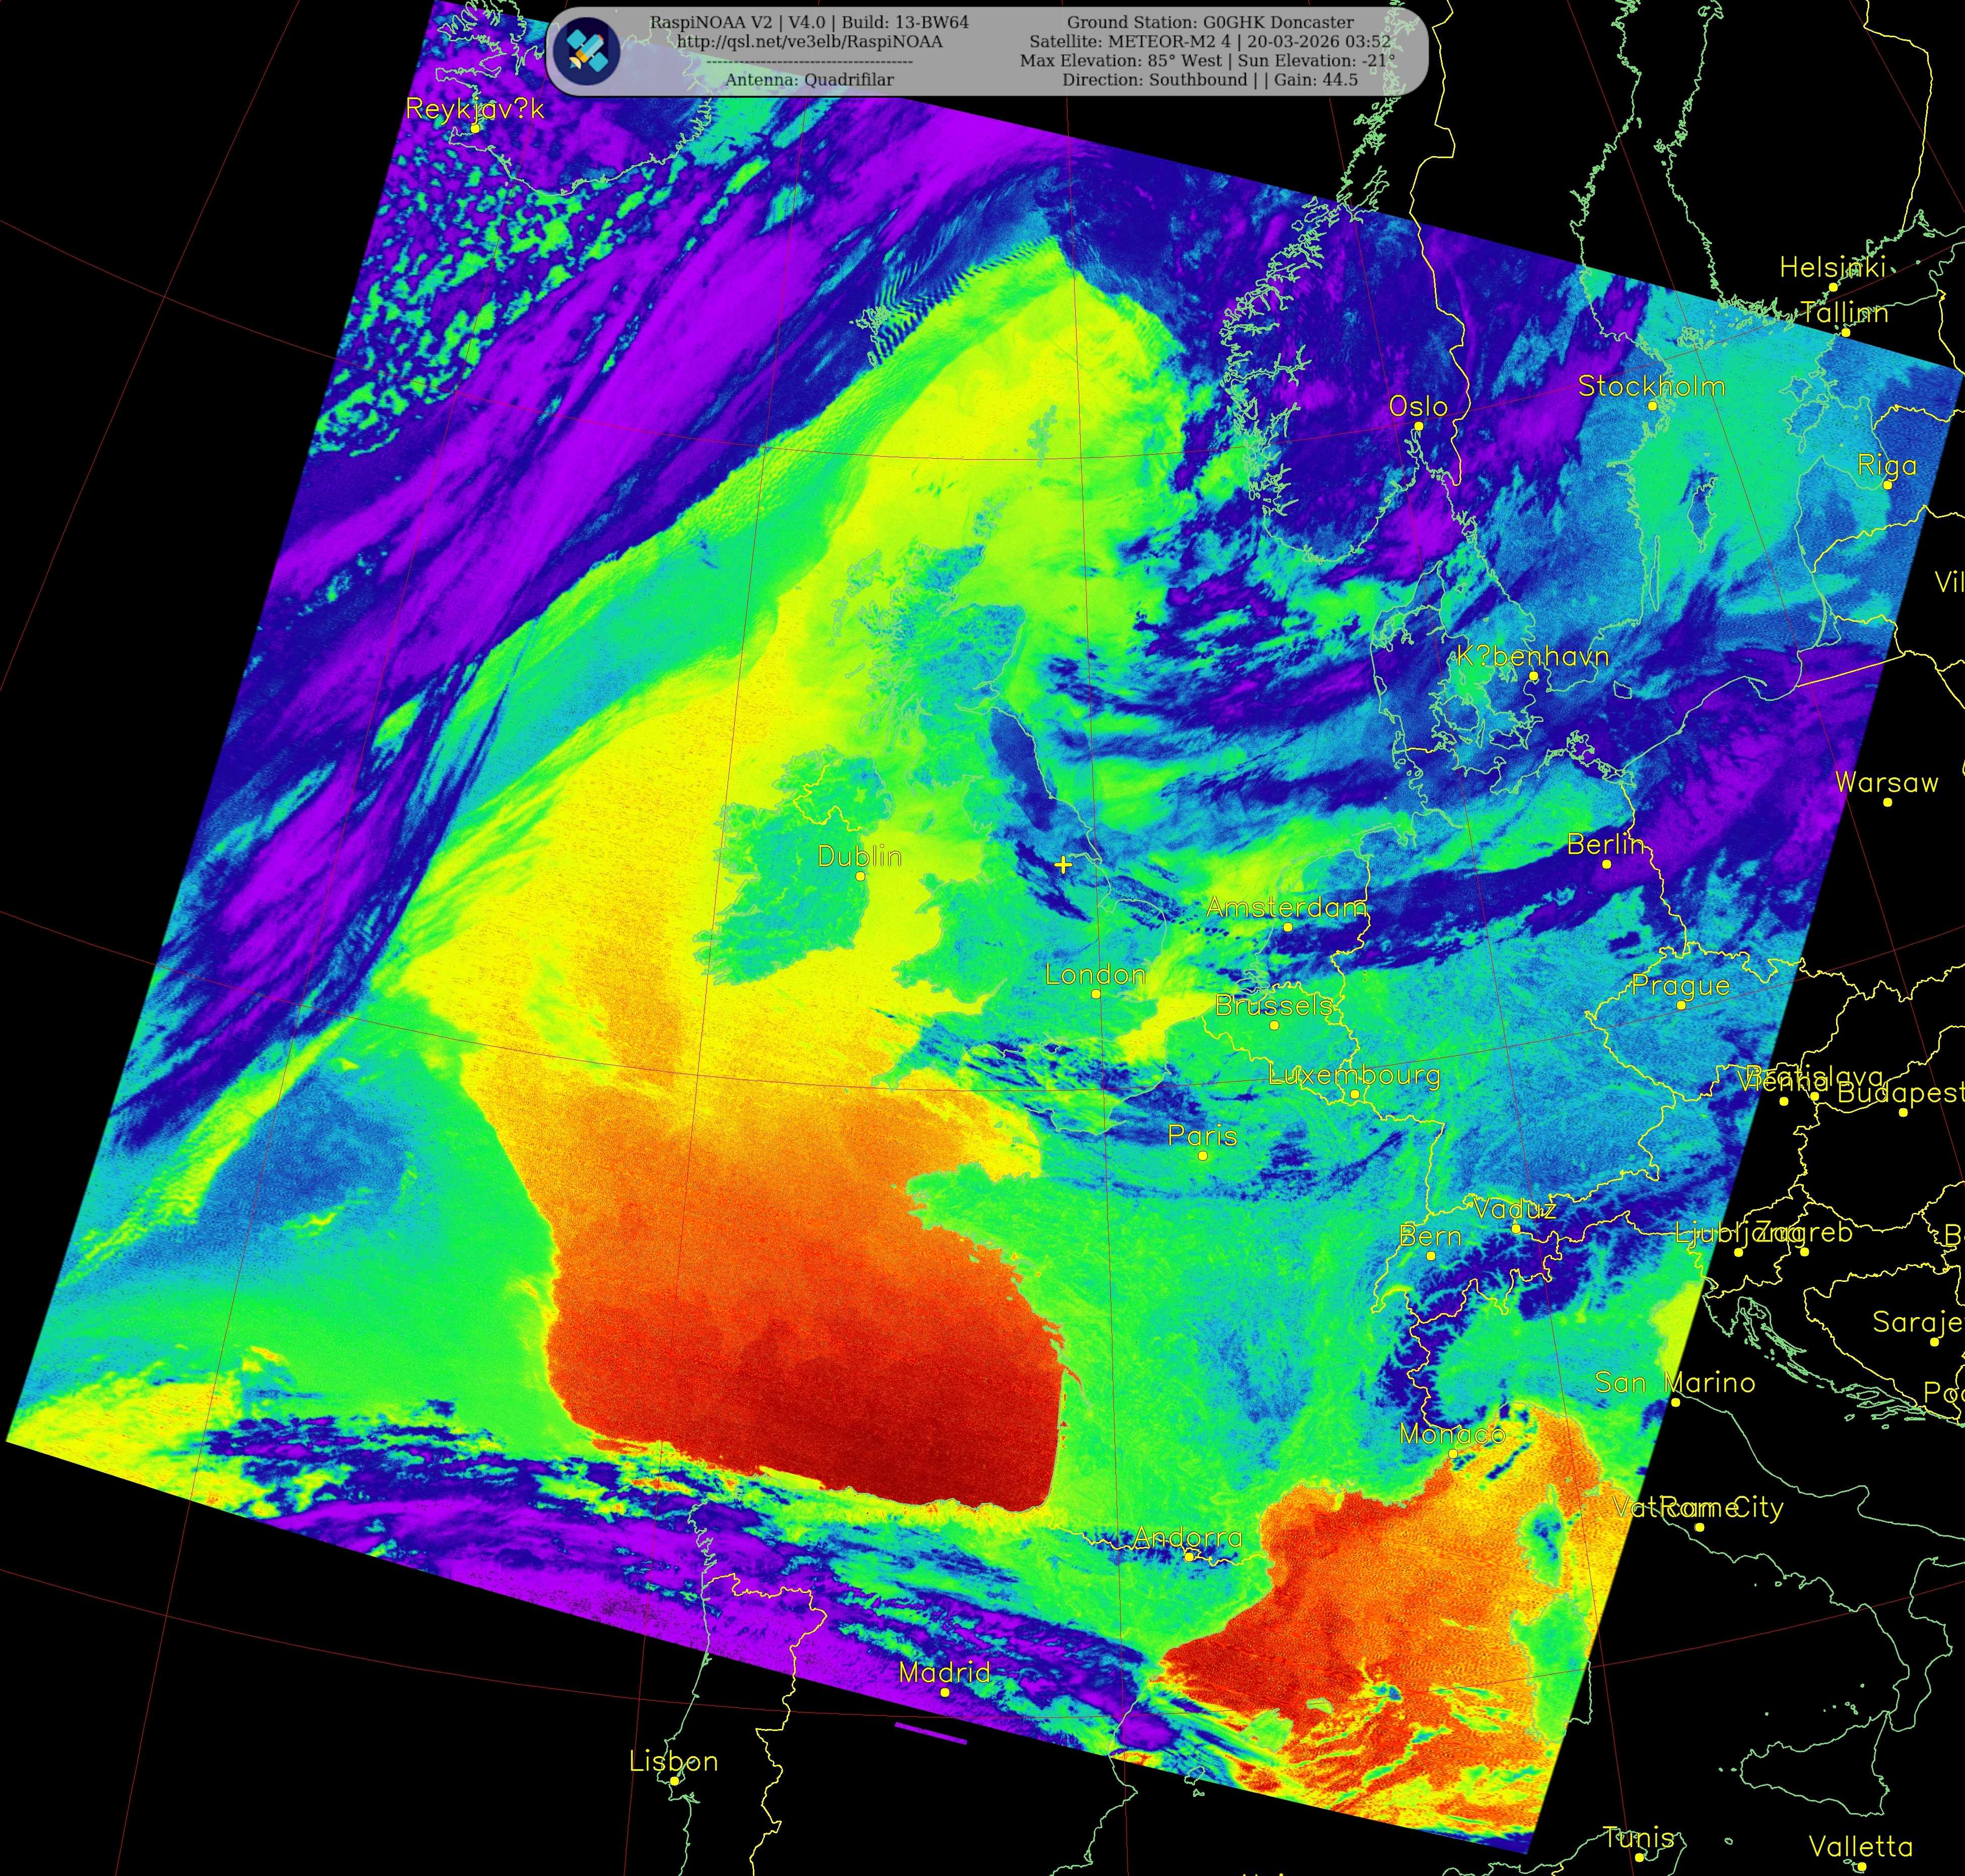Click the London city marker dot

1096,994
